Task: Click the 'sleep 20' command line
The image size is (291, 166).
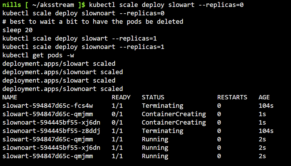Action: pyautogui.click(x=17, y=30)
